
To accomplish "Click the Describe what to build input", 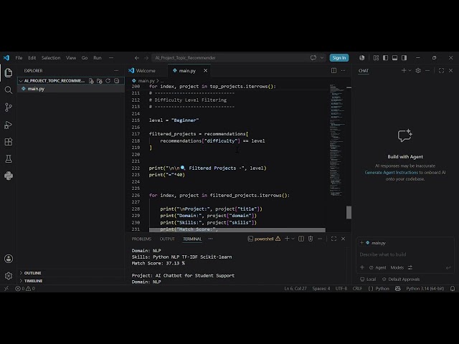I will click(405, 254).
